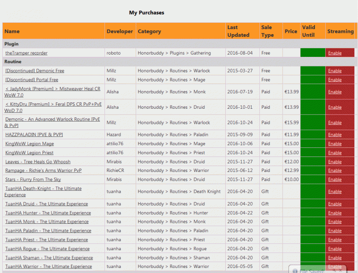Click the Routine group row

(x=180, y=61)
